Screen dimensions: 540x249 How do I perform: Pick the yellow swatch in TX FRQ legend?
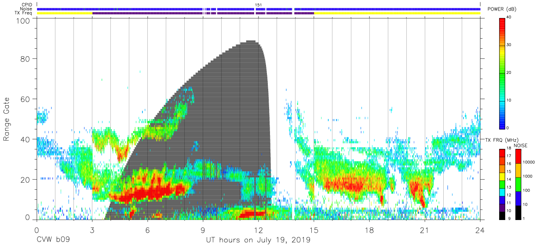[x=502, y=176]
